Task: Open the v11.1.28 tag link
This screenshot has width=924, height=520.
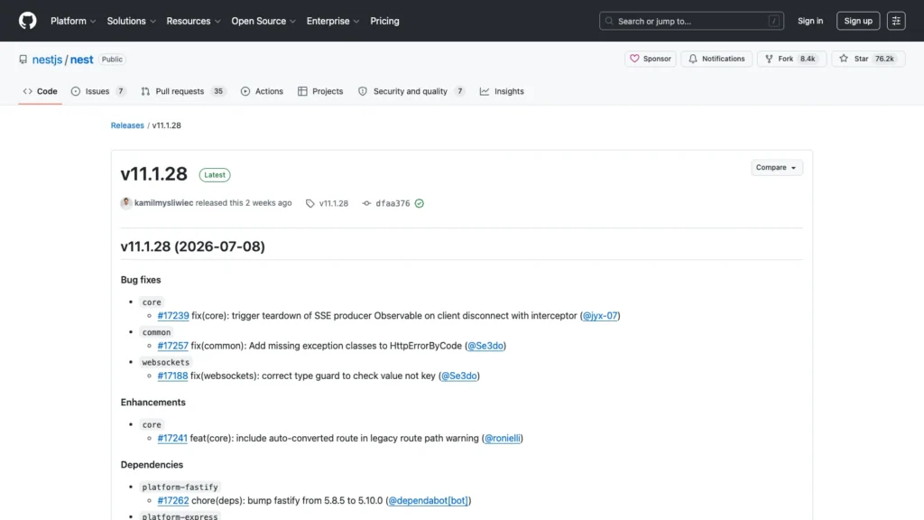Action: pos(334,203)
